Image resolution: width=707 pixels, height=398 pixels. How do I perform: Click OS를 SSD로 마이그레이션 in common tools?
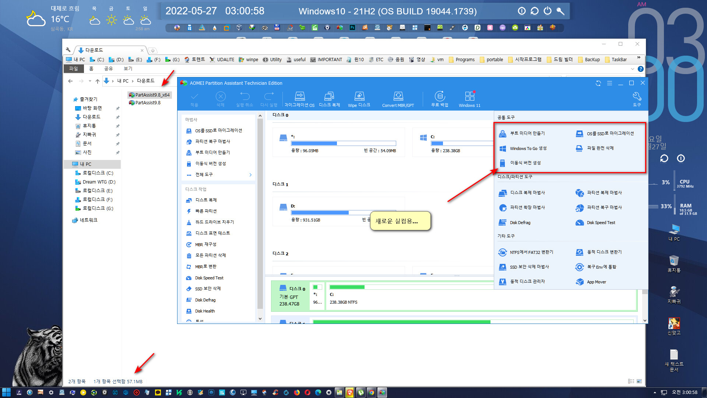pos(605,133)
